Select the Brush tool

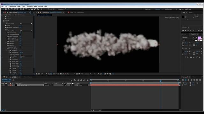(29, 9)
